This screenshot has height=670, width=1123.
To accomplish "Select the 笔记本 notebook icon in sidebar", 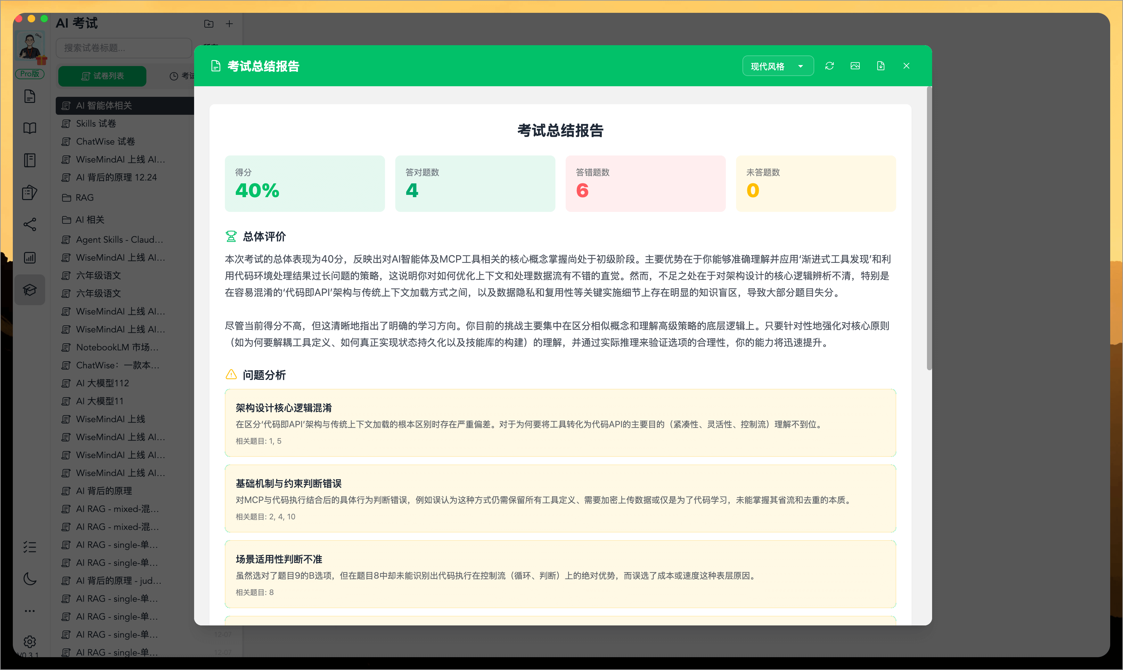I will tap(30, 160).
